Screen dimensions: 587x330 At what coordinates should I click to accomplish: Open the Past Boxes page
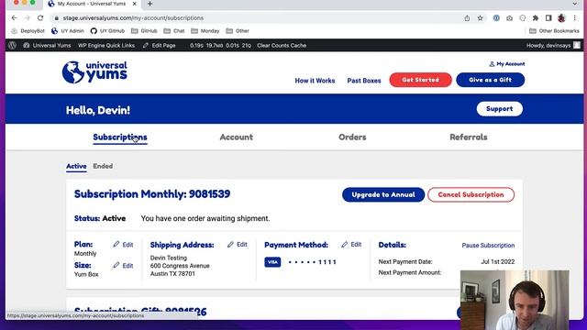pyautogui.click(x=364, y=81)
